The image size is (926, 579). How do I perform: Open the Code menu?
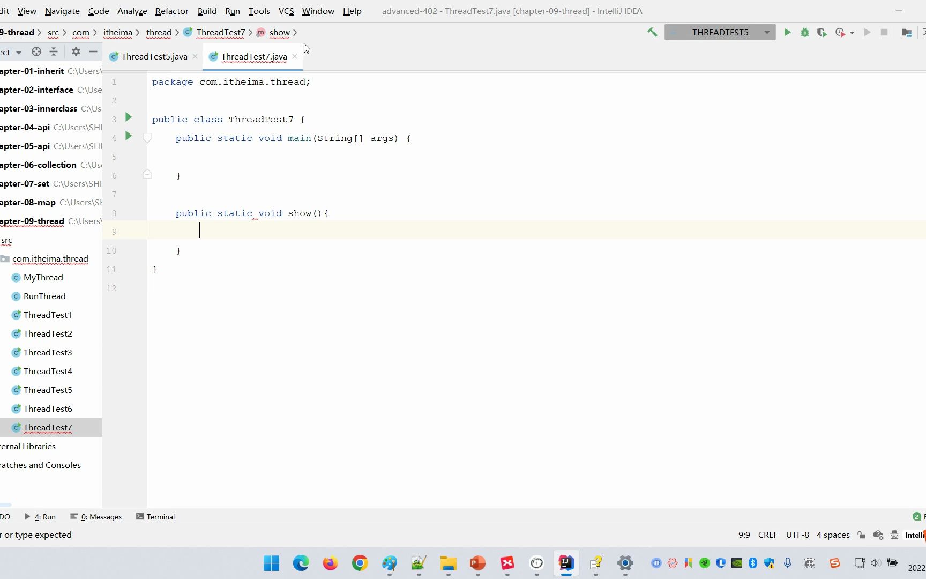click(x=99, y=11)
